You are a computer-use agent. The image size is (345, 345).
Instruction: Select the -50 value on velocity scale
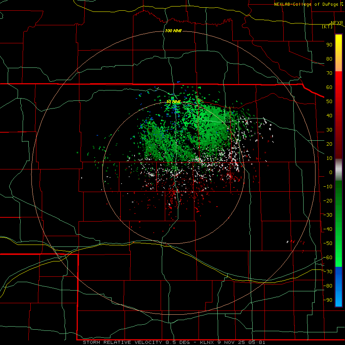point(328,243)
